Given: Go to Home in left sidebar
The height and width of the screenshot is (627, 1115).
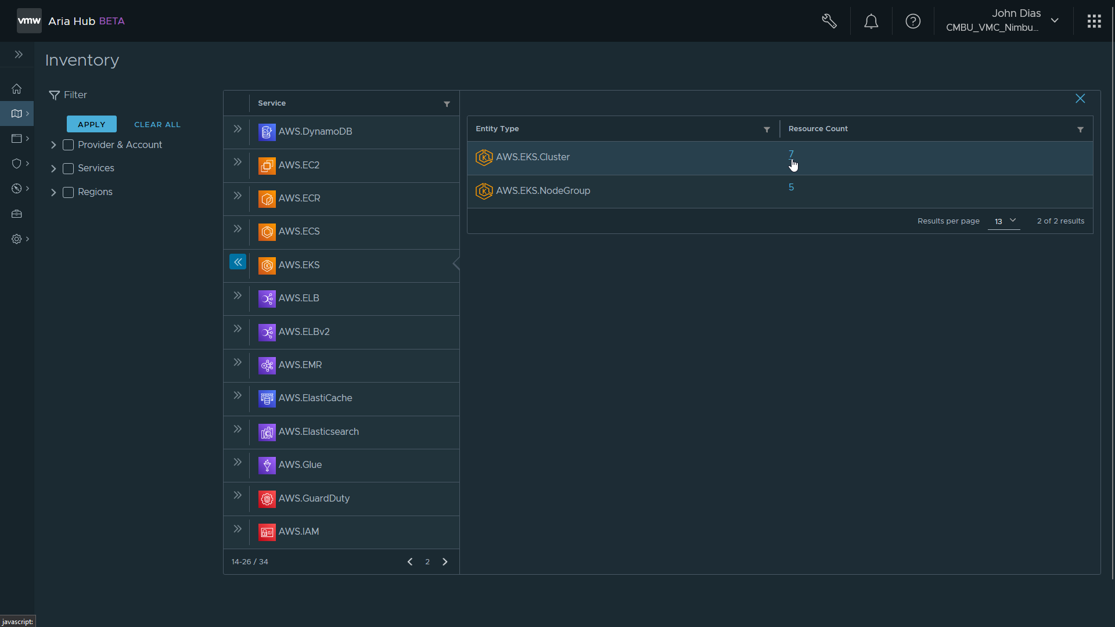Looking at the screenshot, I should coord(17,89).
